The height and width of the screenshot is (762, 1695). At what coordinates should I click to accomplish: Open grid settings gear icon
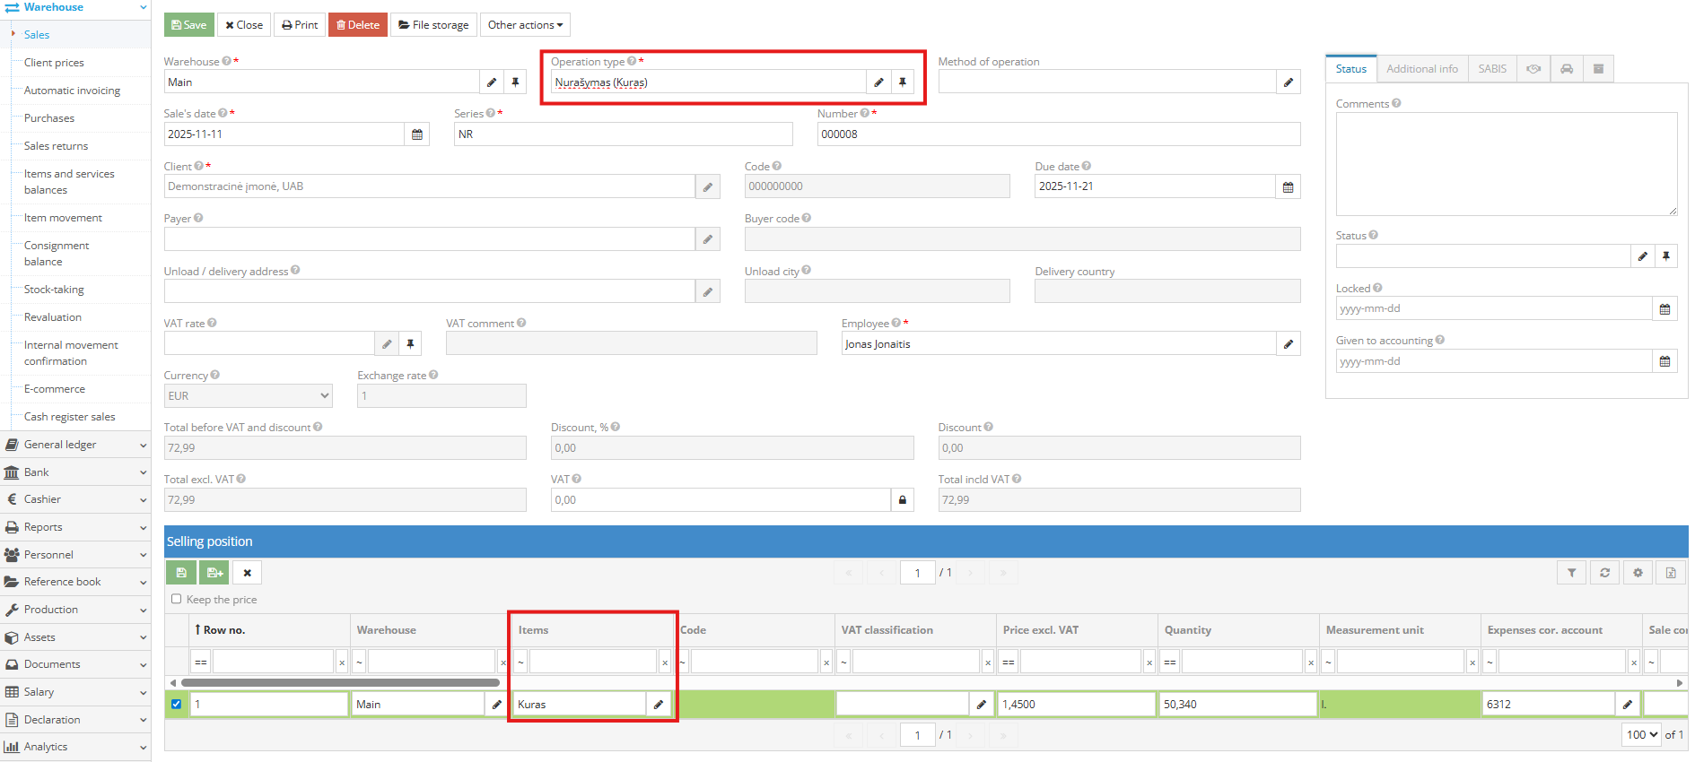(1638, 573)
